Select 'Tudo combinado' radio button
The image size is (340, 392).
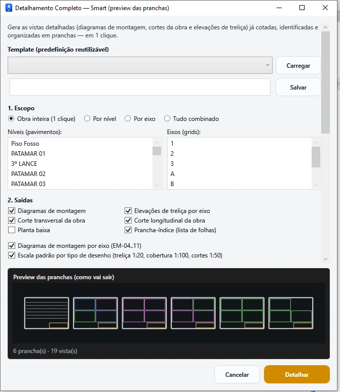(x=192, y=119)
